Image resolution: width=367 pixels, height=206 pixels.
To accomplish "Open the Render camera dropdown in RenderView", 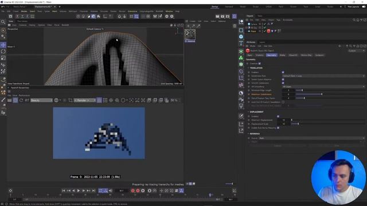I will (x=84, y=100).
